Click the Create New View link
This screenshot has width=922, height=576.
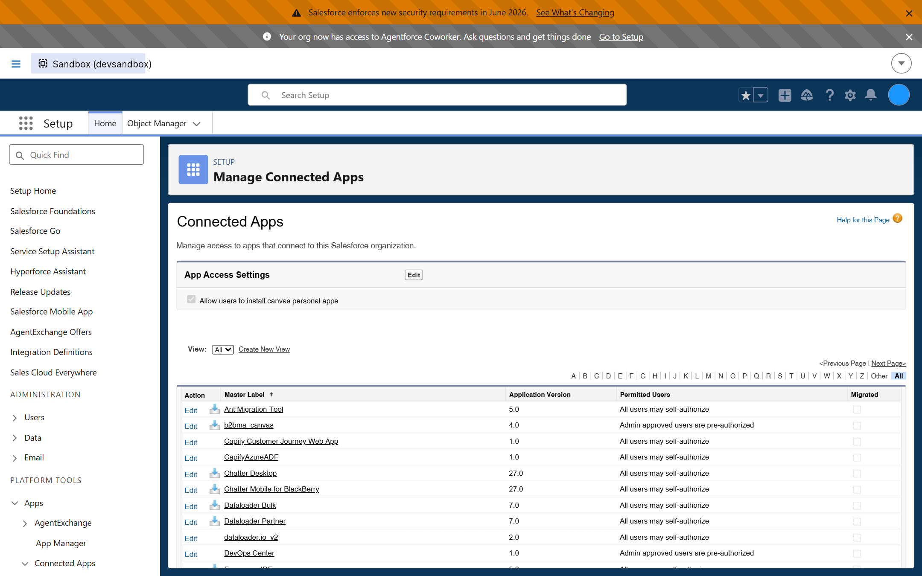tap(264, 349)
